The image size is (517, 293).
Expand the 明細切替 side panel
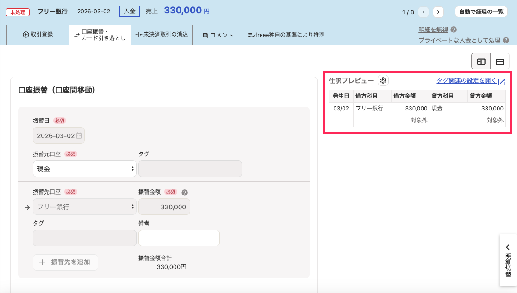(x=508, y=260)
